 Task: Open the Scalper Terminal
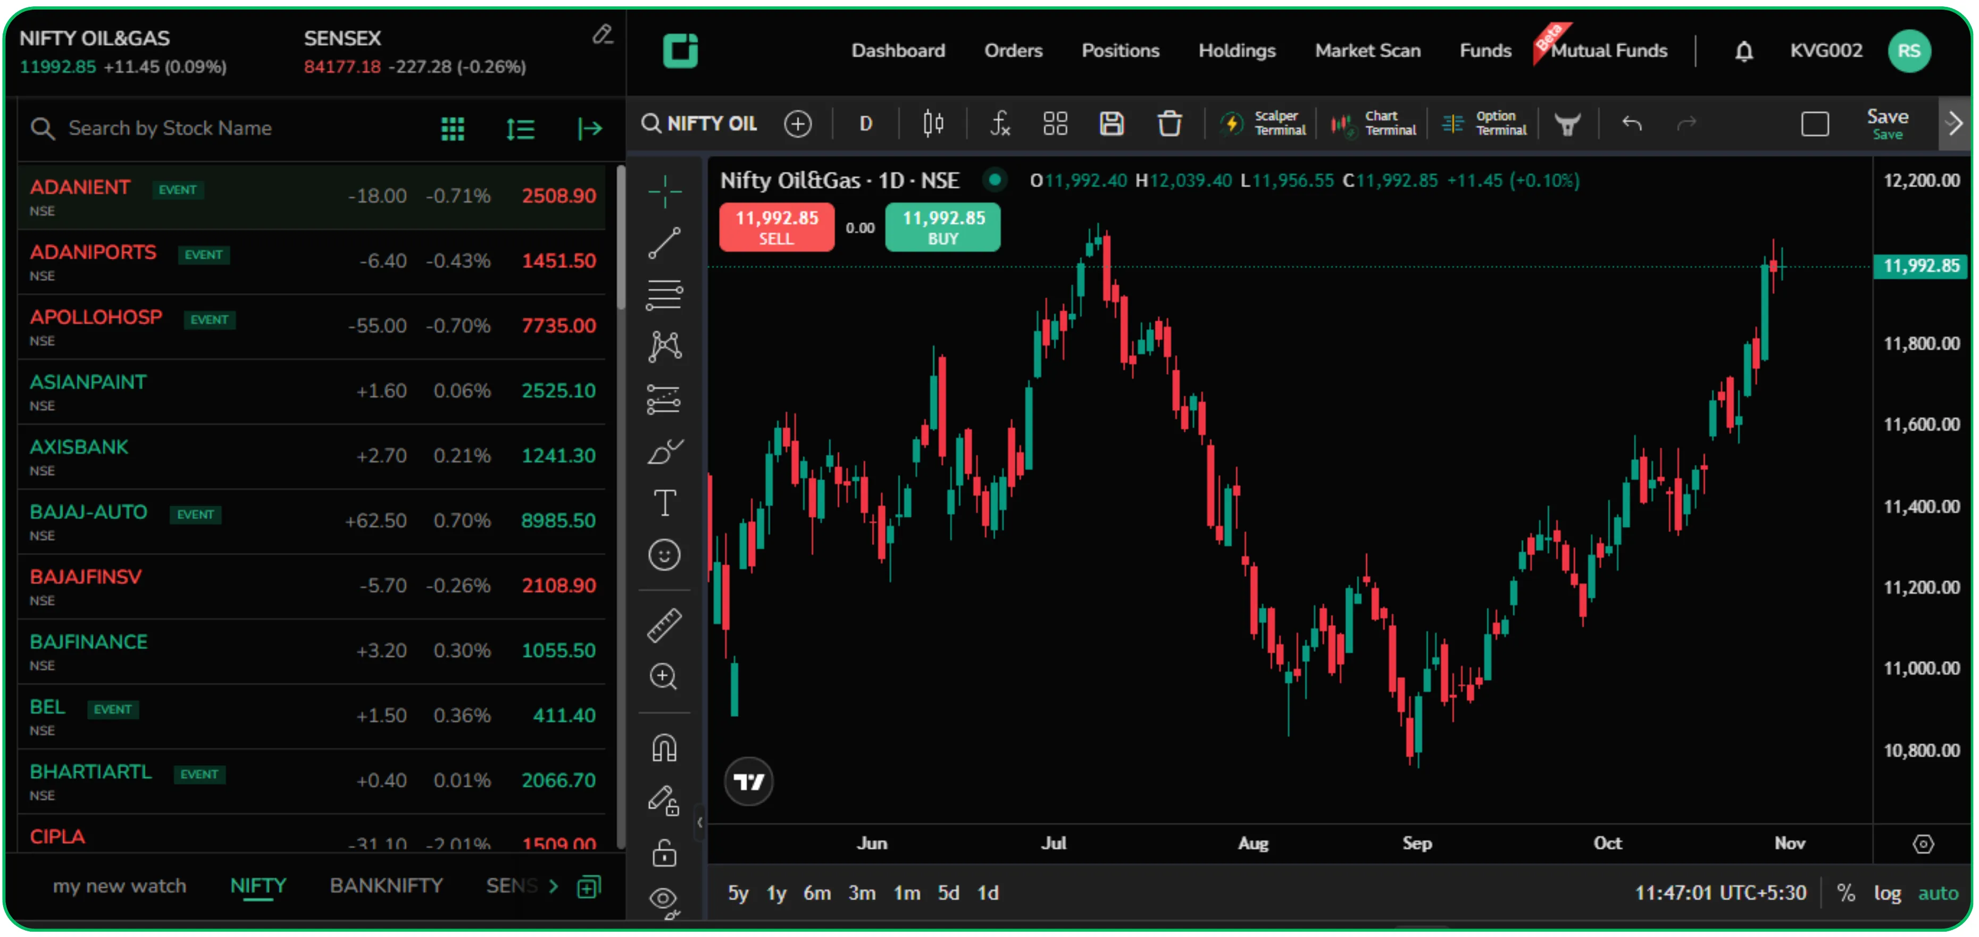(x=1263, y=123)
